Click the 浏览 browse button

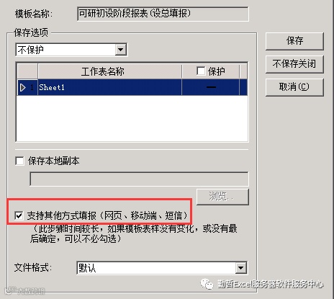(222, 197)
